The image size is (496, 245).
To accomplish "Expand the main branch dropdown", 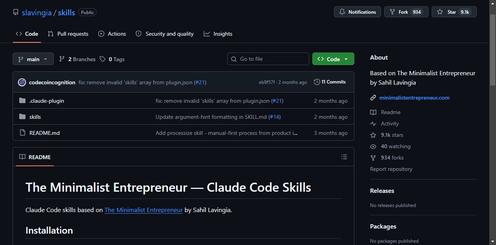I will point(33,59).
